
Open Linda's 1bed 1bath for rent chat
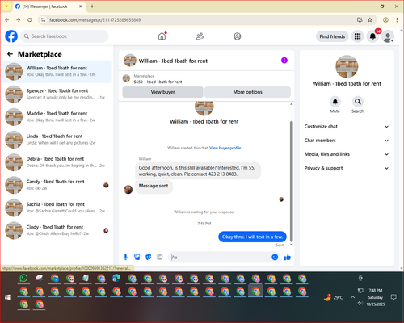point(57,140)
